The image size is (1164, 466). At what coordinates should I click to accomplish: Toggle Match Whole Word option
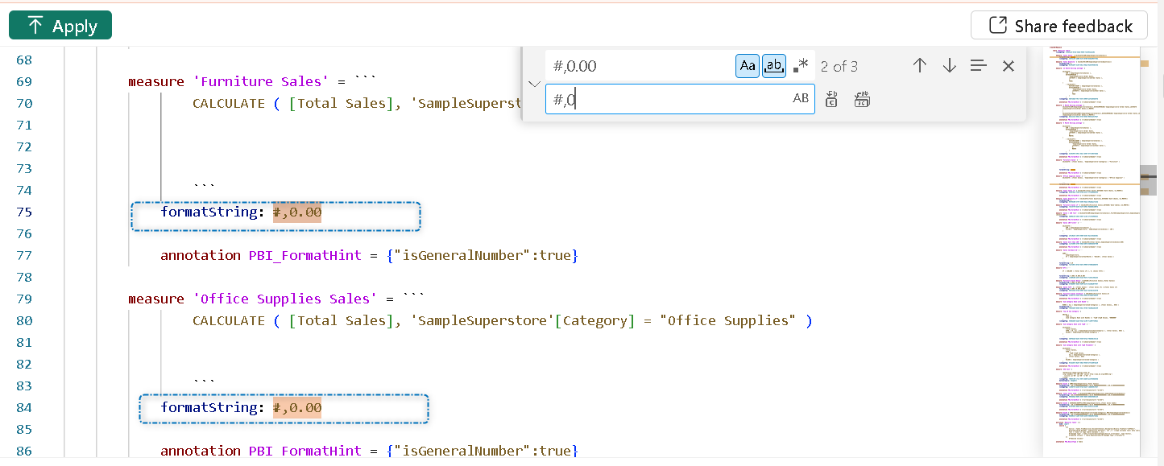click(x=773, y=66)
